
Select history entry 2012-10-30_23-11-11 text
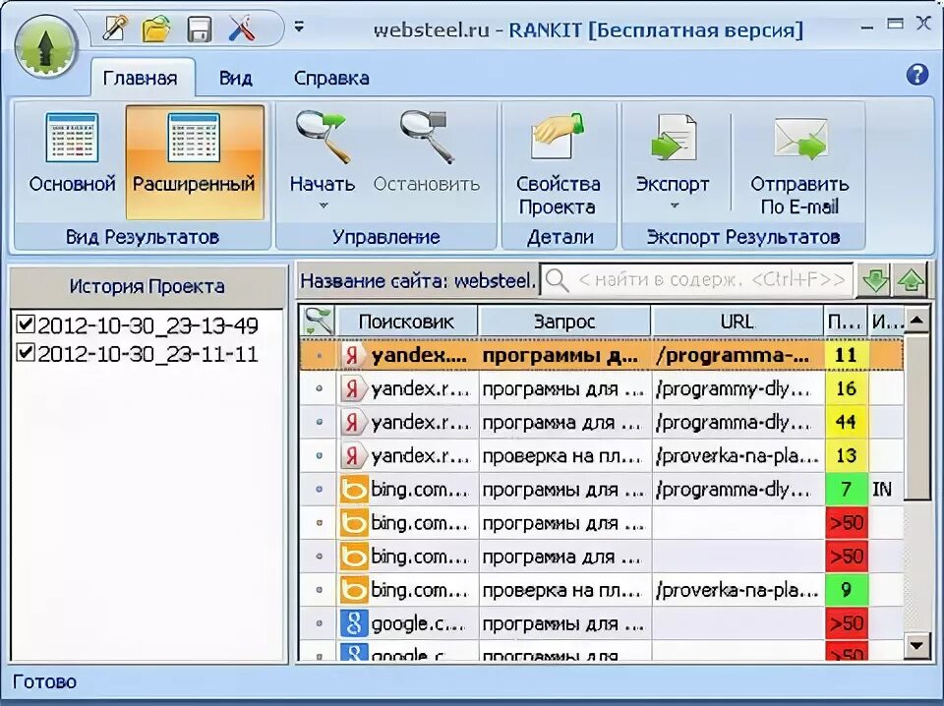(x=148, y=353)
